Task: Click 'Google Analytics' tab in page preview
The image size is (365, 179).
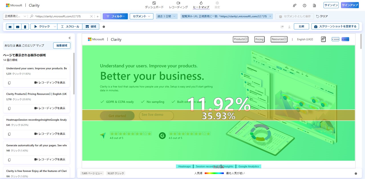Action: click(x=249, y=166)
